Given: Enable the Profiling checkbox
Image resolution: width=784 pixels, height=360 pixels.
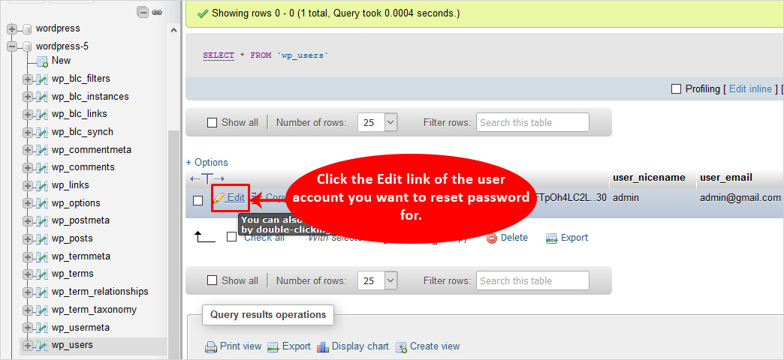Looking at the screenshot, I should click(676, 89).
